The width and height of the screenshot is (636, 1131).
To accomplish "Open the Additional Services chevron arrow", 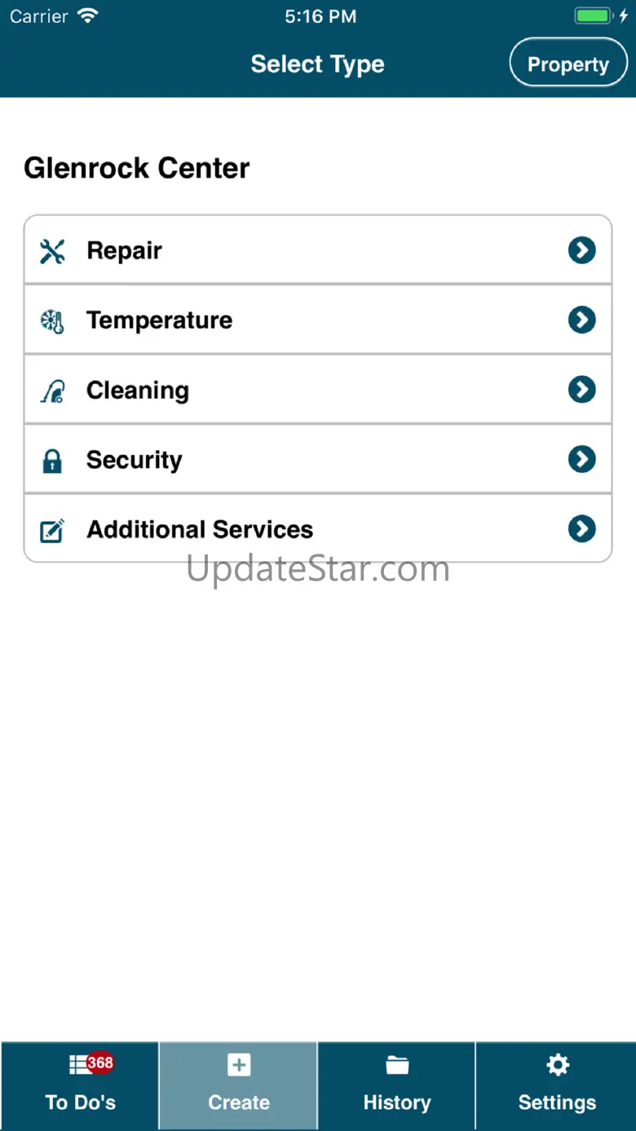I will 581,529.
